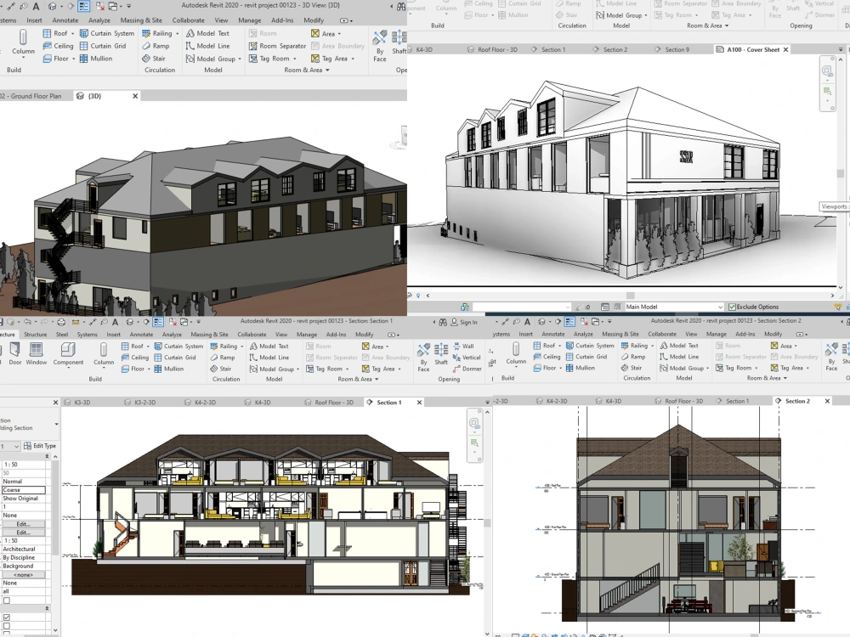Click the Edit Type button in Properties
Viewport: 850px width, 637px height.
tap(40, 445)
